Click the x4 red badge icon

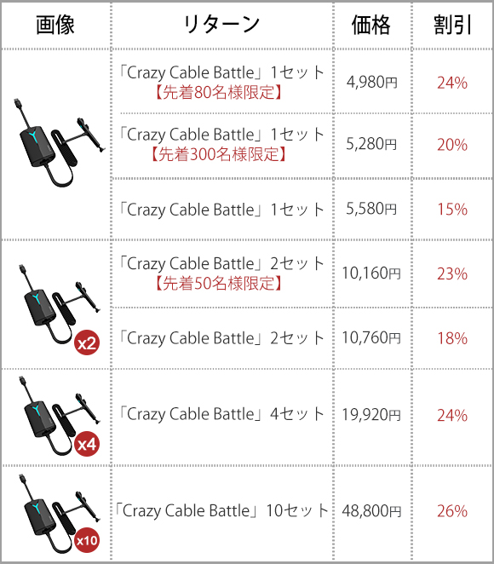click(87, 444)
